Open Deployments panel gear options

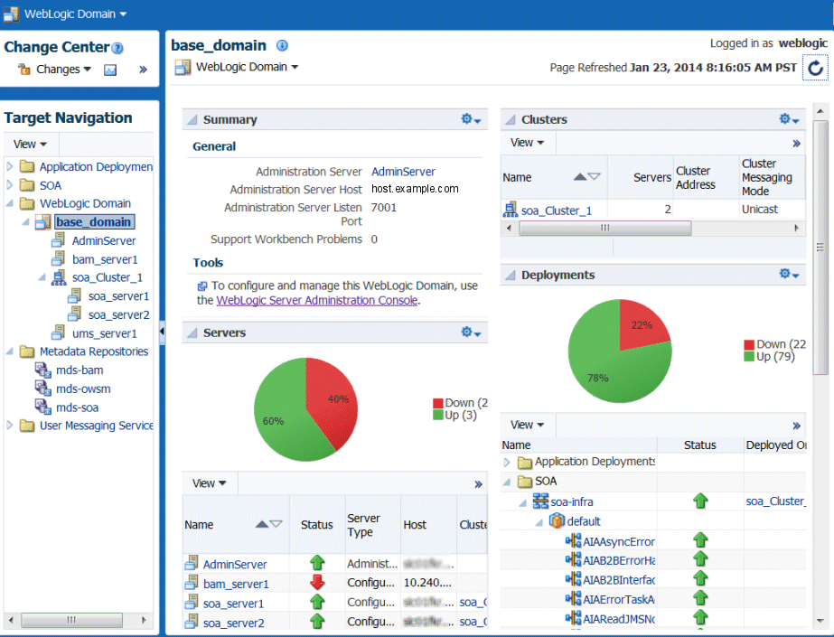tap(789, 275)
